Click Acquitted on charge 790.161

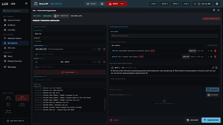pos(192,51)
